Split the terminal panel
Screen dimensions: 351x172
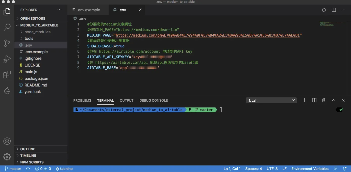[314, 100]
